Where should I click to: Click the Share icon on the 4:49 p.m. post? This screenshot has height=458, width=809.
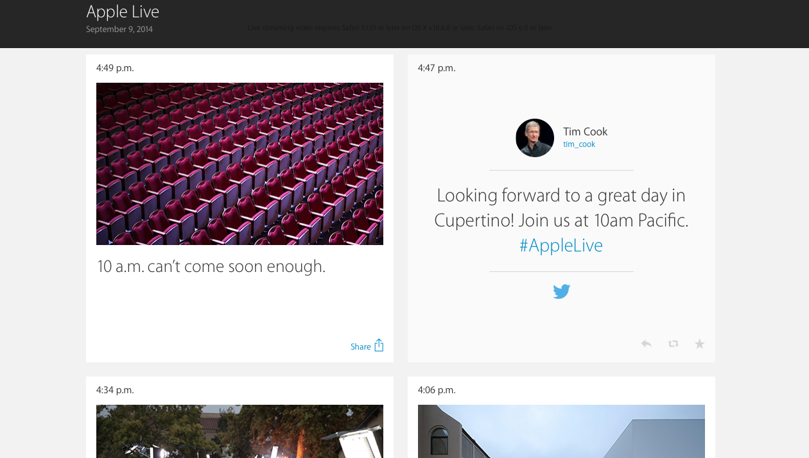pos(379,345)
